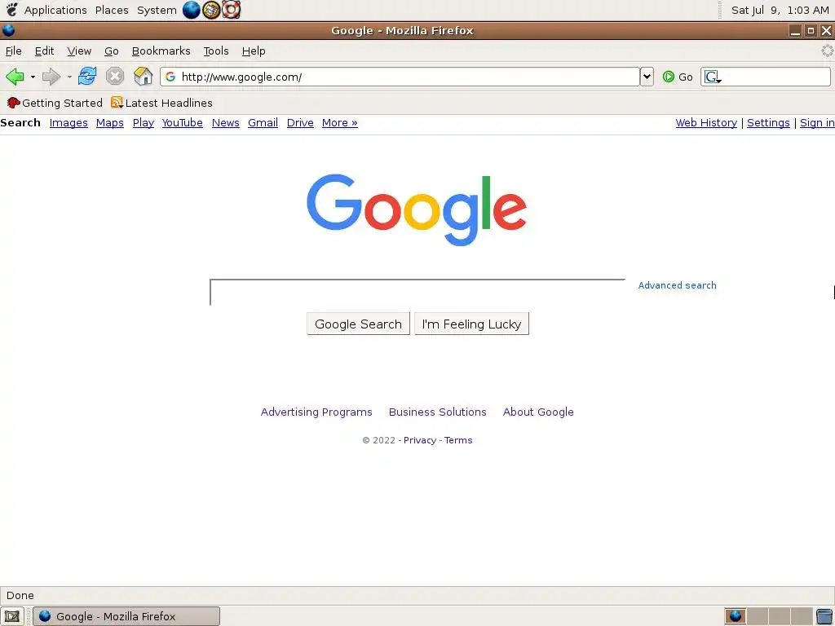The width and height of the screenshot is (835, 626).
Task: Open the Drive link
Action: 300,123
